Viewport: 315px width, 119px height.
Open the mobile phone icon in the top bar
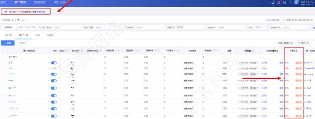click(x=273, y=2)
